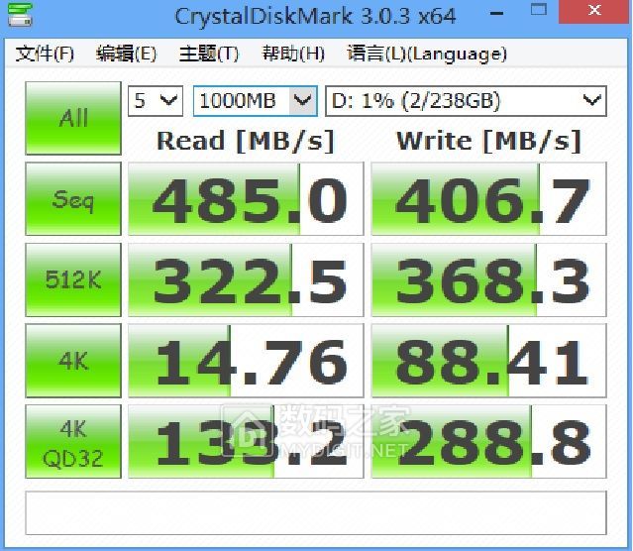Expand the 1000MB test size dropdown
The width and height of the screenshot is (633, 551).
[255, 100]
